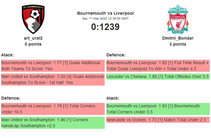The height and width of the screenshot is (138, 211).
Task: Click the 3 points label under Dmitrii_Bondar
Action: [178, 44]
